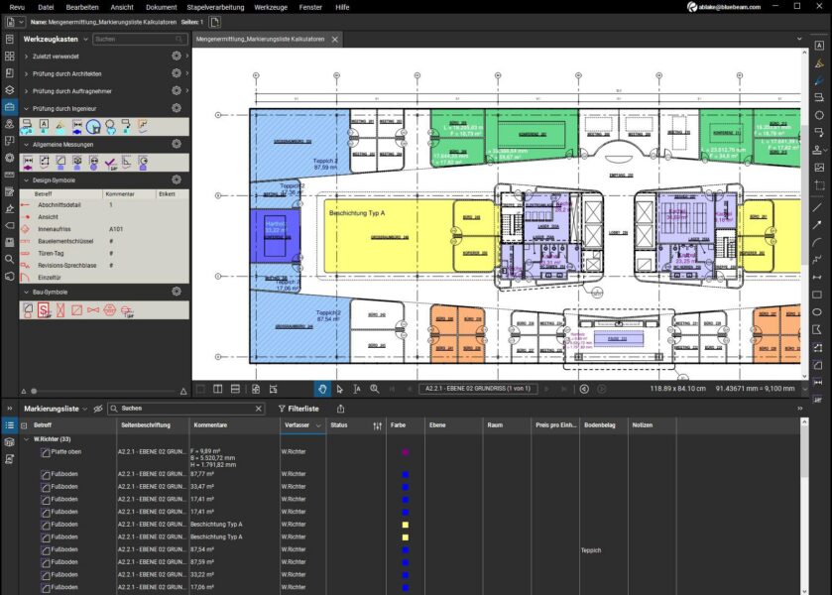Select the Pan hand tool
Image resolution: width=832 pixels, height=595 pixels.
pyautogui.click(x=322, y=389)
